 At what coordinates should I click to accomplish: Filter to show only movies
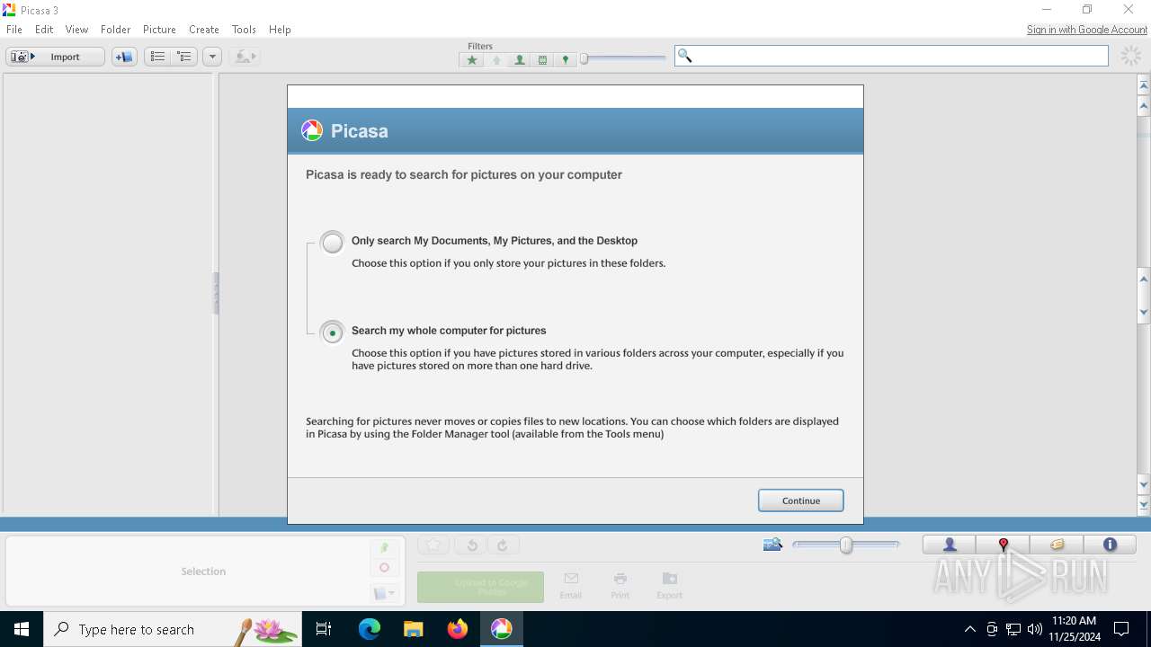tap(542, 60)
